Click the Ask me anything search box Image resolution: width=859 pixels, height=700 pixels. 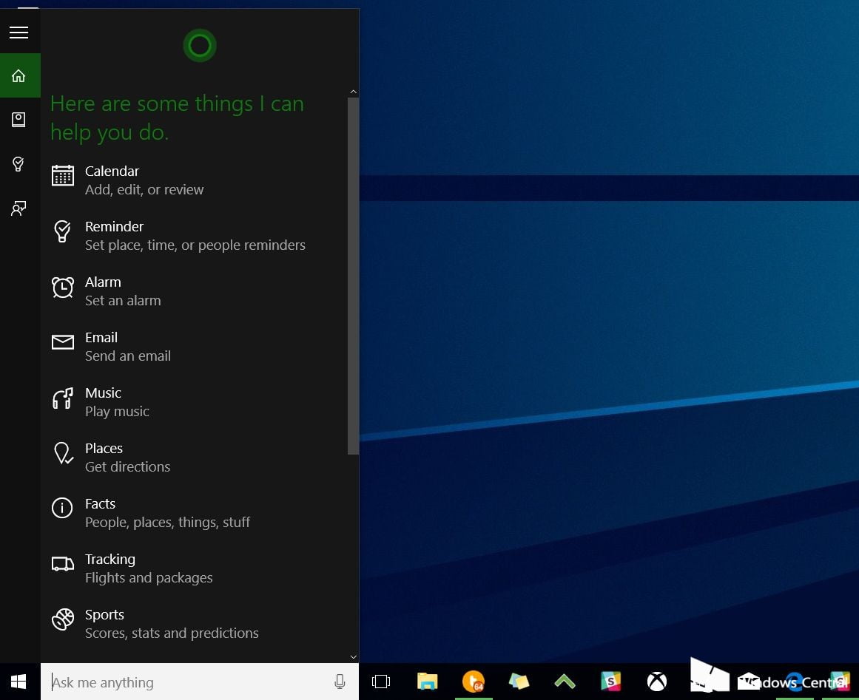[x=185, y=682]
